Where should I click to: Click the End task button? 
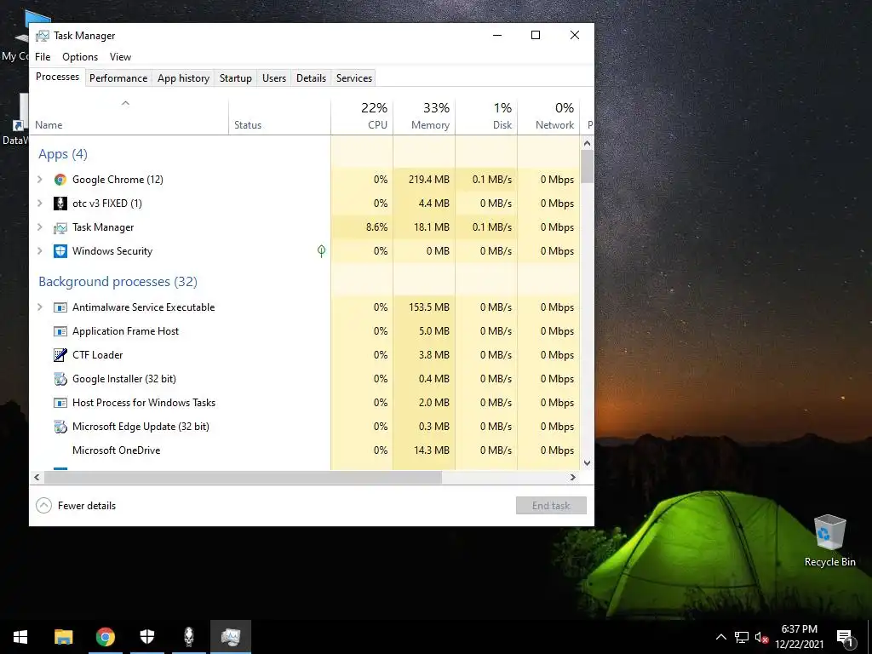(x=551, y=506)
